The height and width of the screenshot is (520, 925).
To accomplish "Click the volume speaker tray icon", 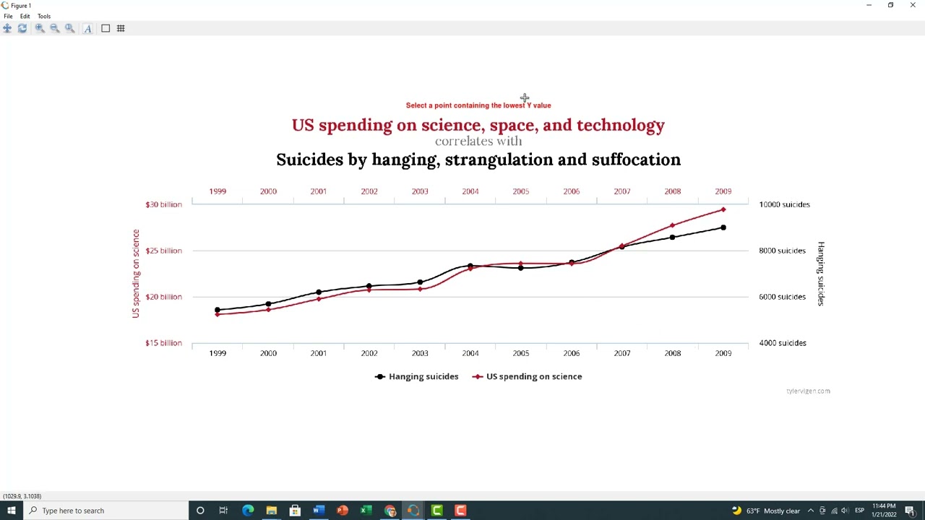I will tap(845, 511).
